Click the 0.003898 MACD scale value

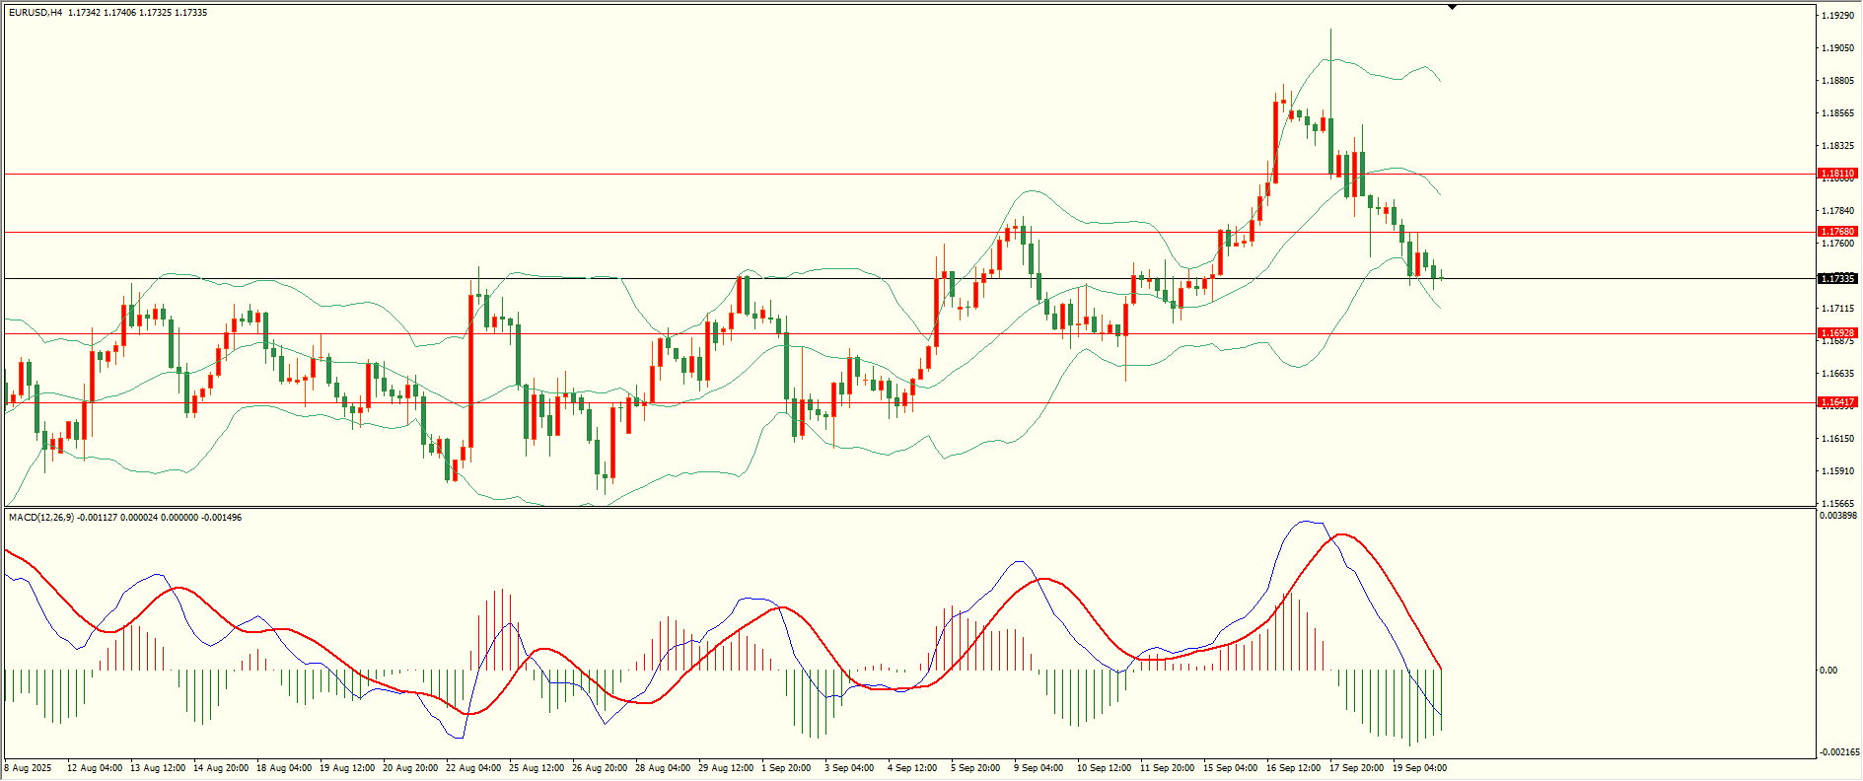click(x=1837, y=516)
